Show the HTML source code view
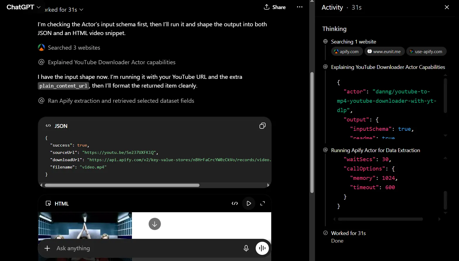This screenshot has width=459, height=261. pos(235,203)
